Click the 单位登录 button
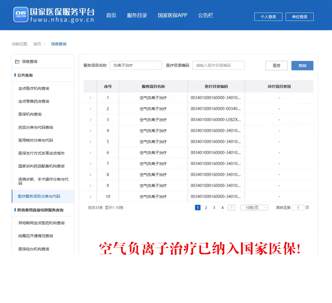332x303 pixels. click(299, 17)
